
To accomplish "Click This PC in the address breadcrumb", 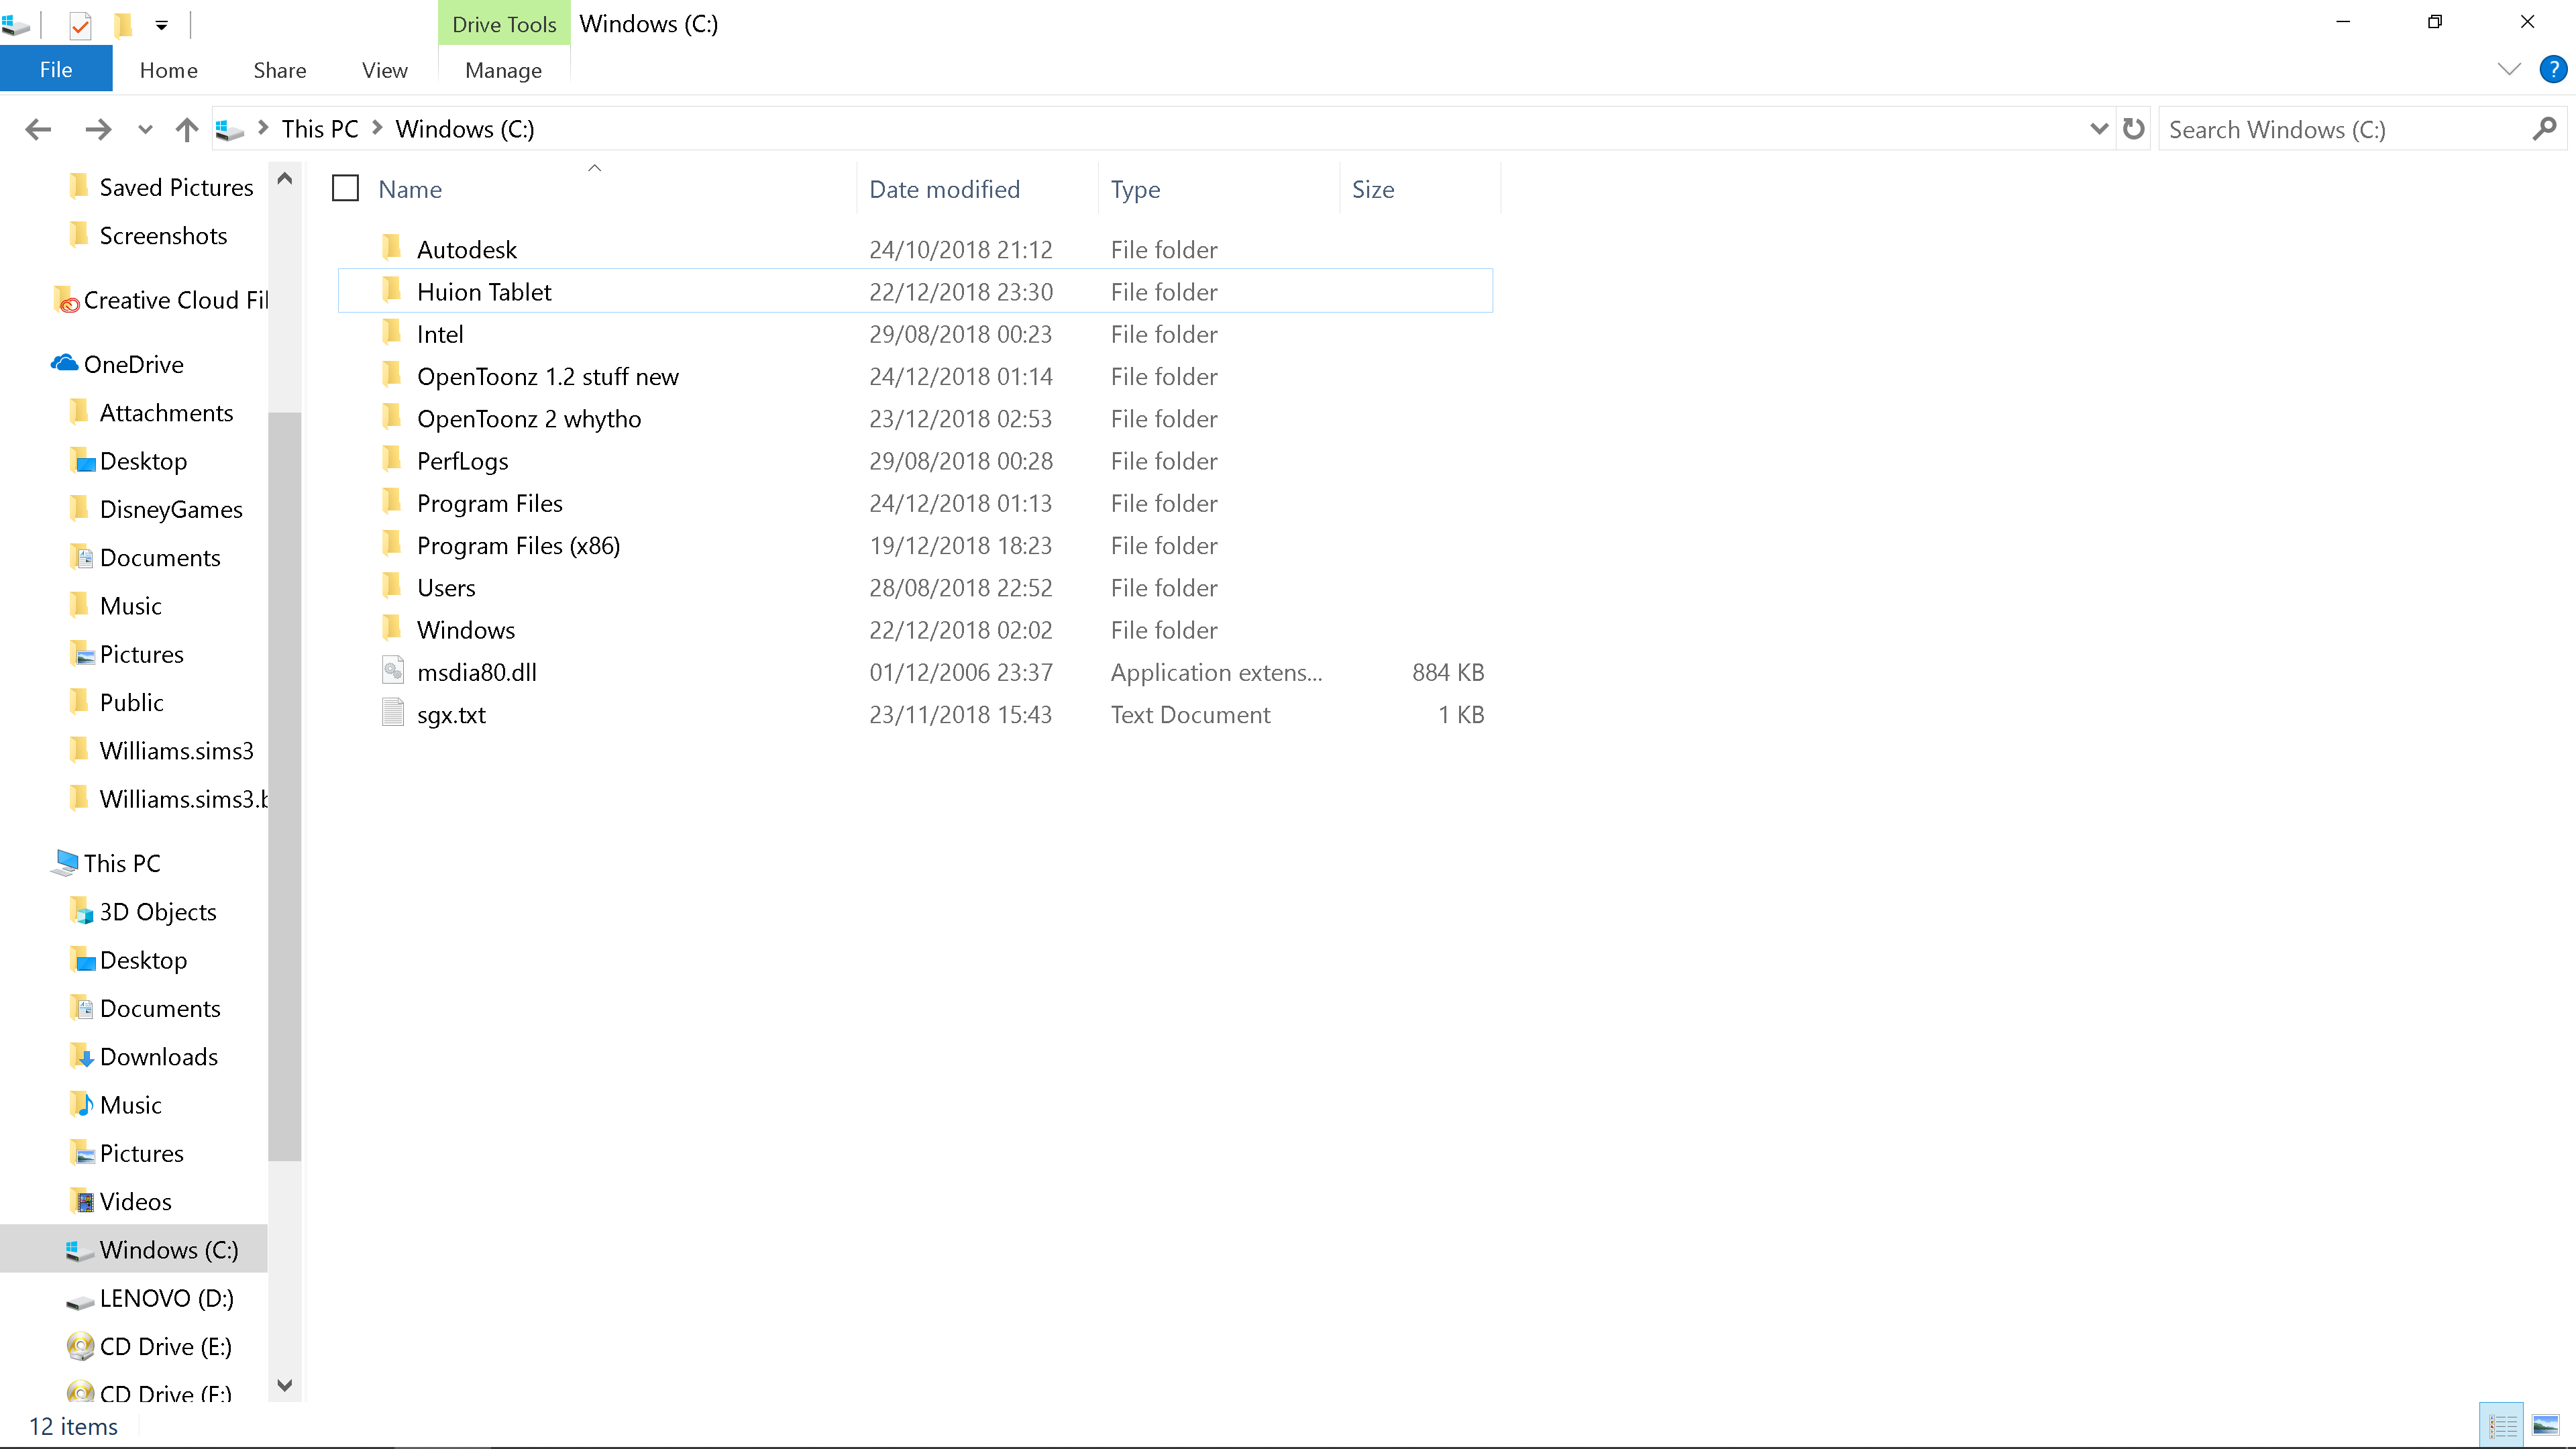I will [319, 129].
